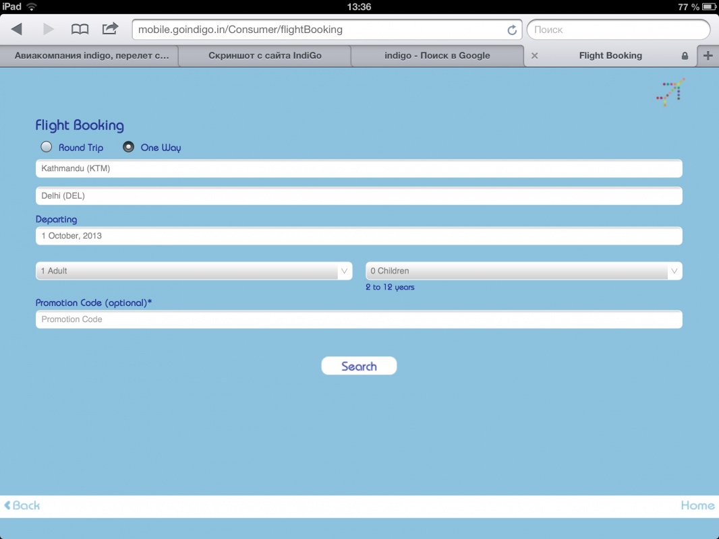Click the Promotion Code input field

pos(358,319)
